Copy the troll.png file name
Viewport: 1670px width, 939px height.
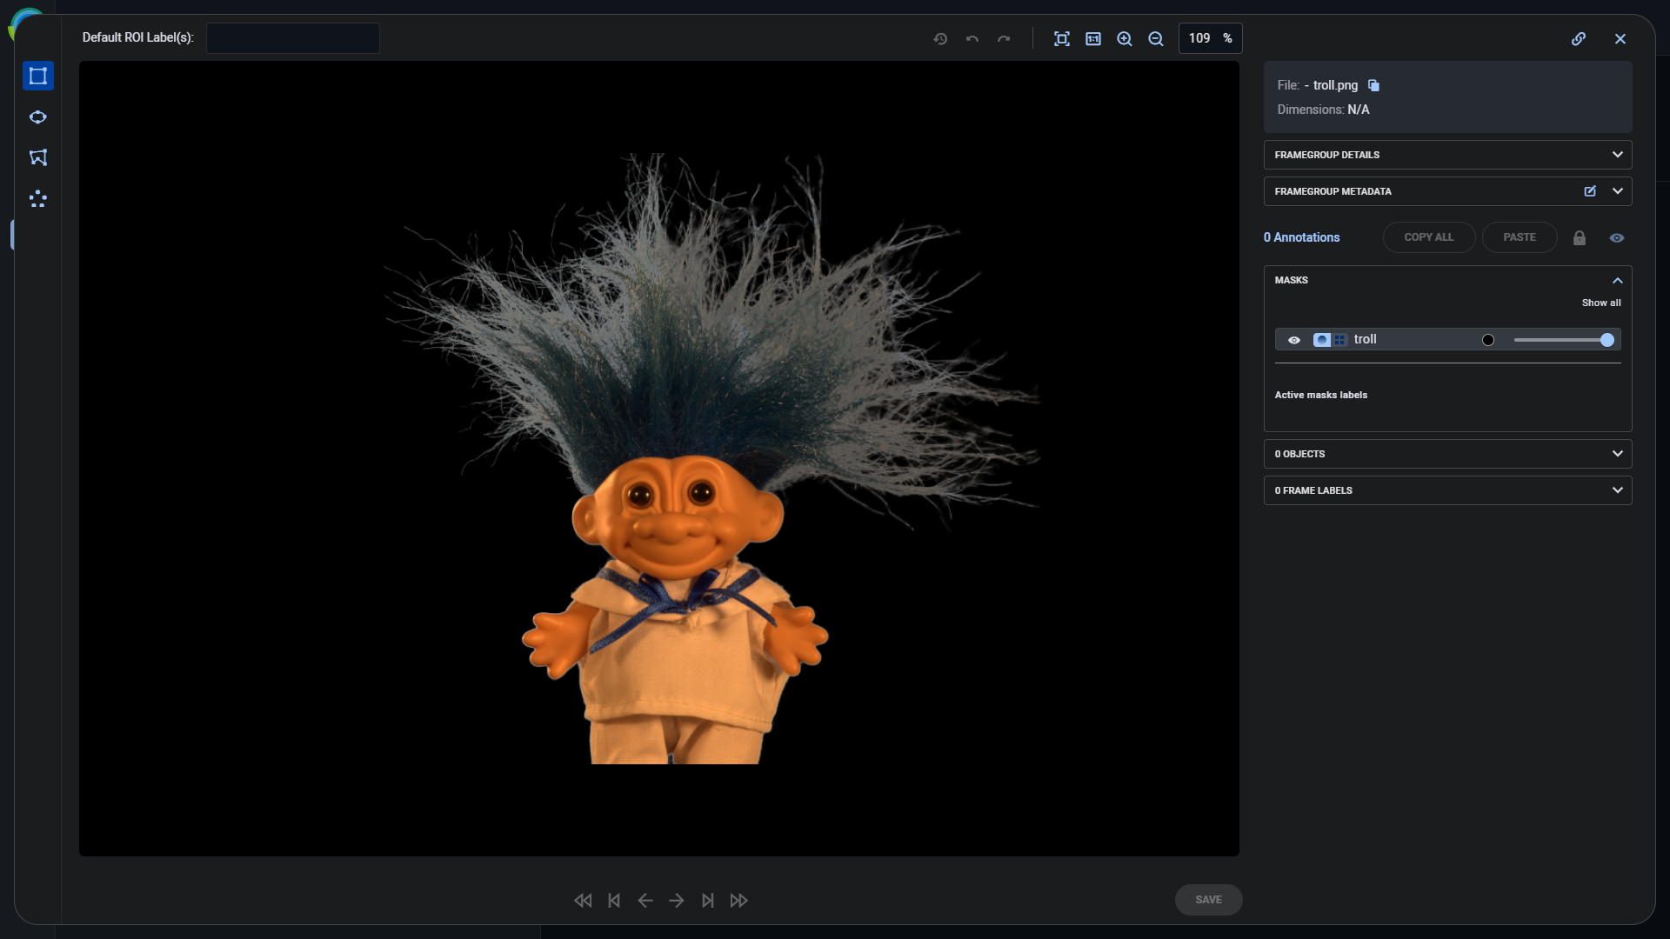[x=1373, y=85]
